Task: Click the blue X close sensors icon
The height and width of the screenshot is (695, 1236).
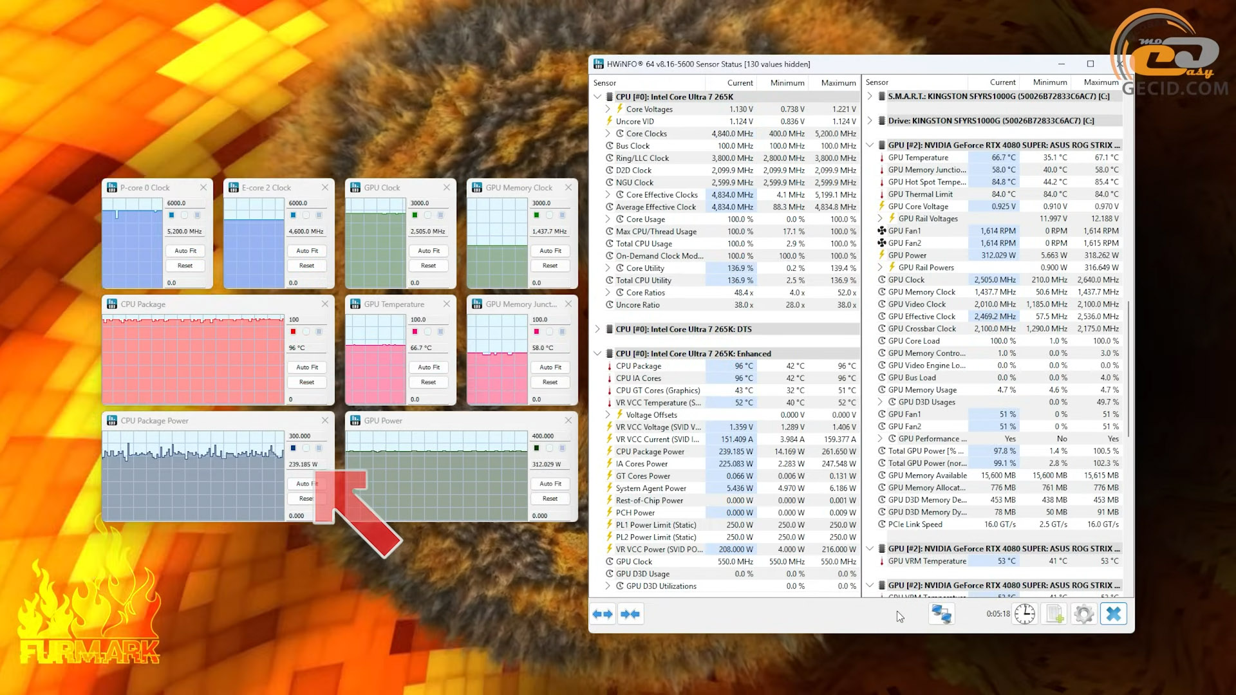Action: click(1114, 614)
